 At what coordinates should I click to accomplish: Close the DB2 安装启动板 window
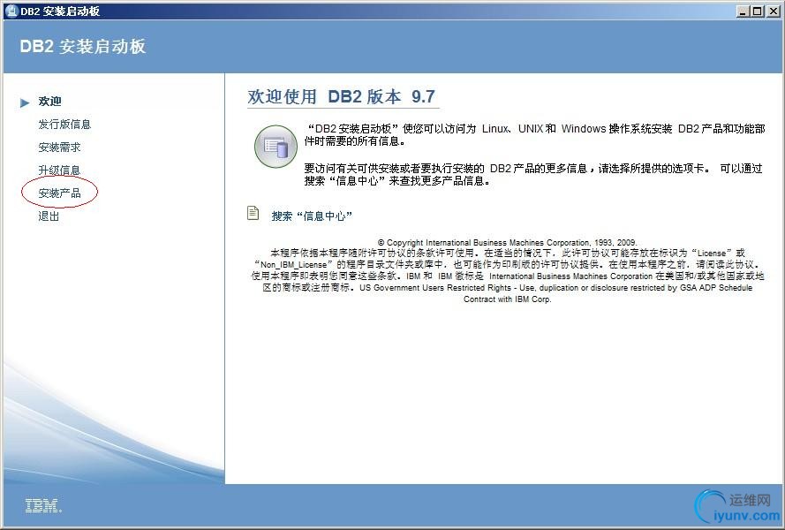tap(773, 11)
